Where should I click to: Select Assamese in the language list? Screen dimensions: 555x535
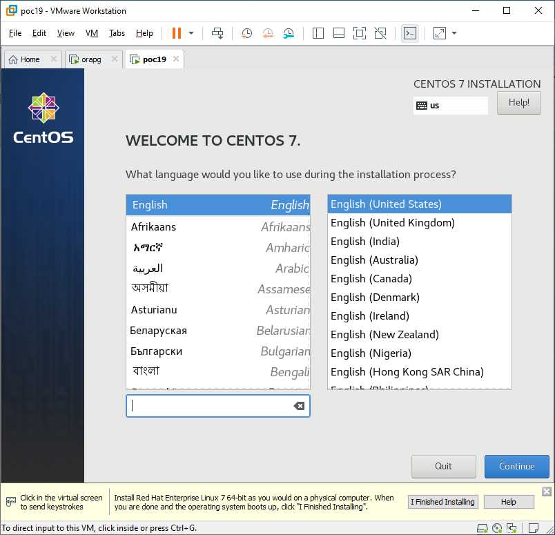[218, 289]
